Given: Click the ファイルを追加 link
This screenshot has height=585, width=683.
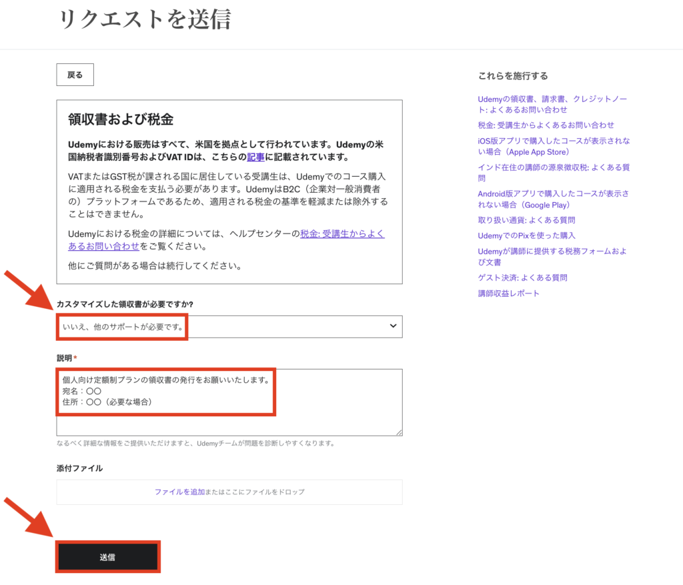Looking at the screenshot, I should (179, 492).
